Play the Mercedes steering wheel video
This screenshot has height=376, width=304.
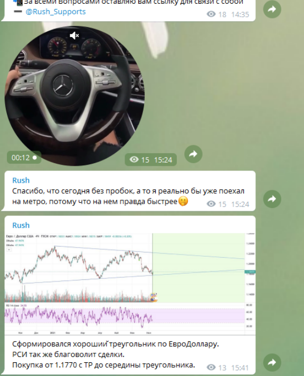coord(74,96)
